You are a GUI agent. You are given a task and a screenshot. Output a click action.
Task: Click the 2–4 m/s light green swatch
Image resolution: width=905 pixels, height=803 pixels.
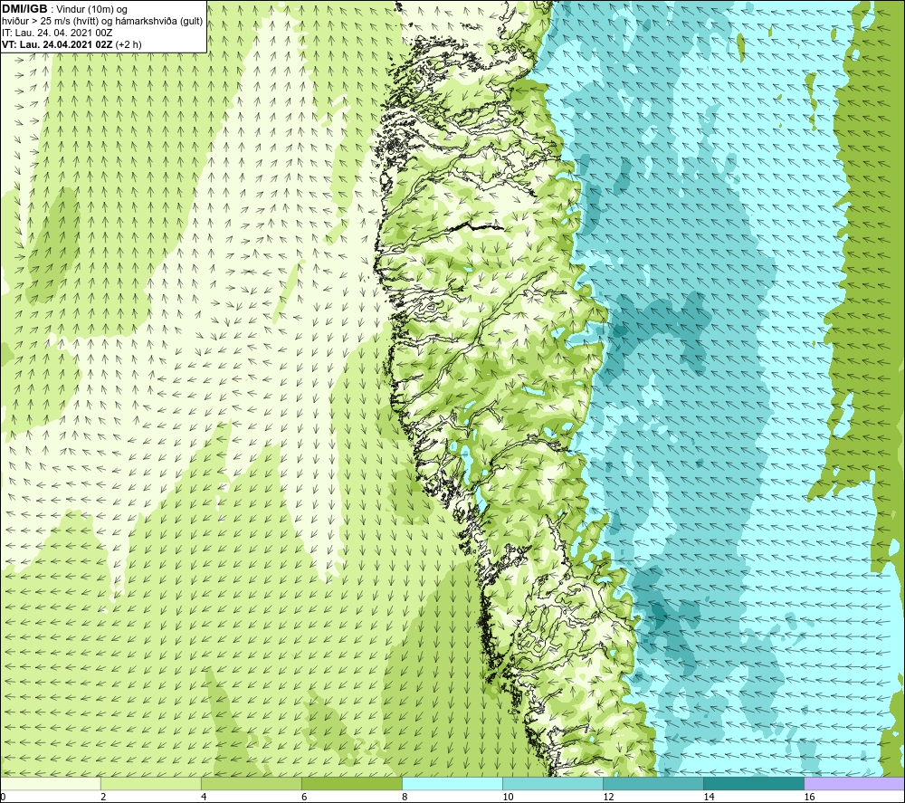pyautogui.click(x=150, y=783)
